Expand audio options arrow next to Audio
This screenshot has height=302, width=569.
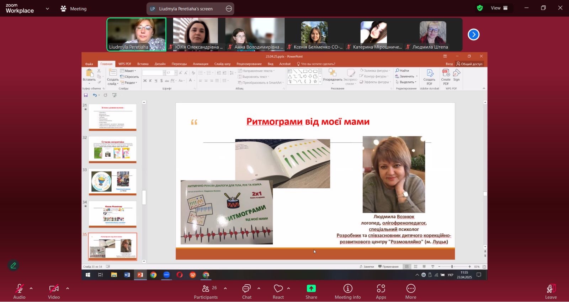[31, 288]
